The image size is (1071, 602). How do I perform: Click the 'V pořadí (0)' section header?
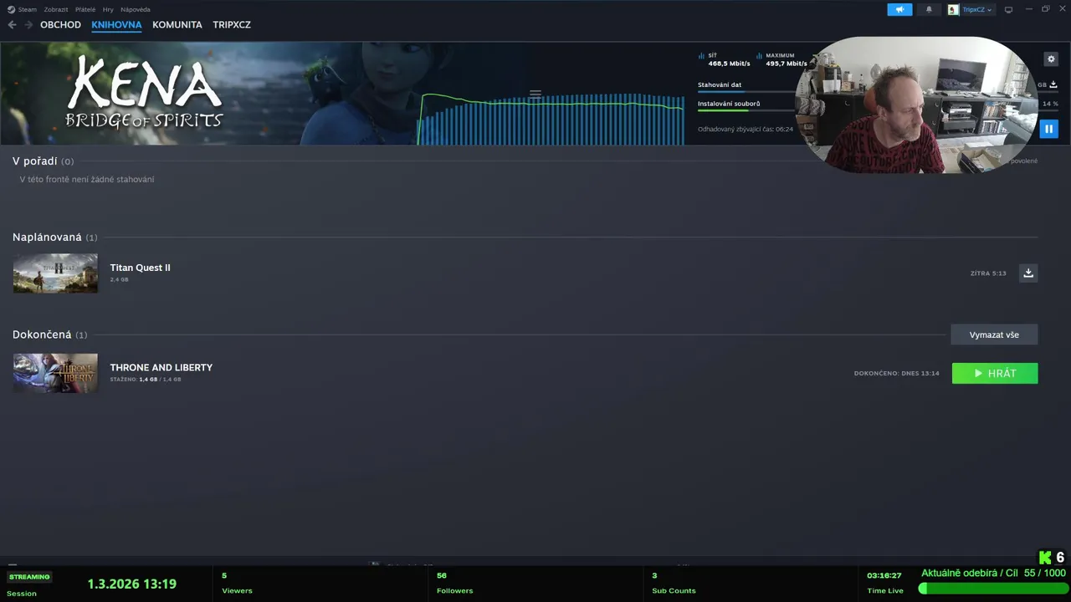click(x=43, y=161)
